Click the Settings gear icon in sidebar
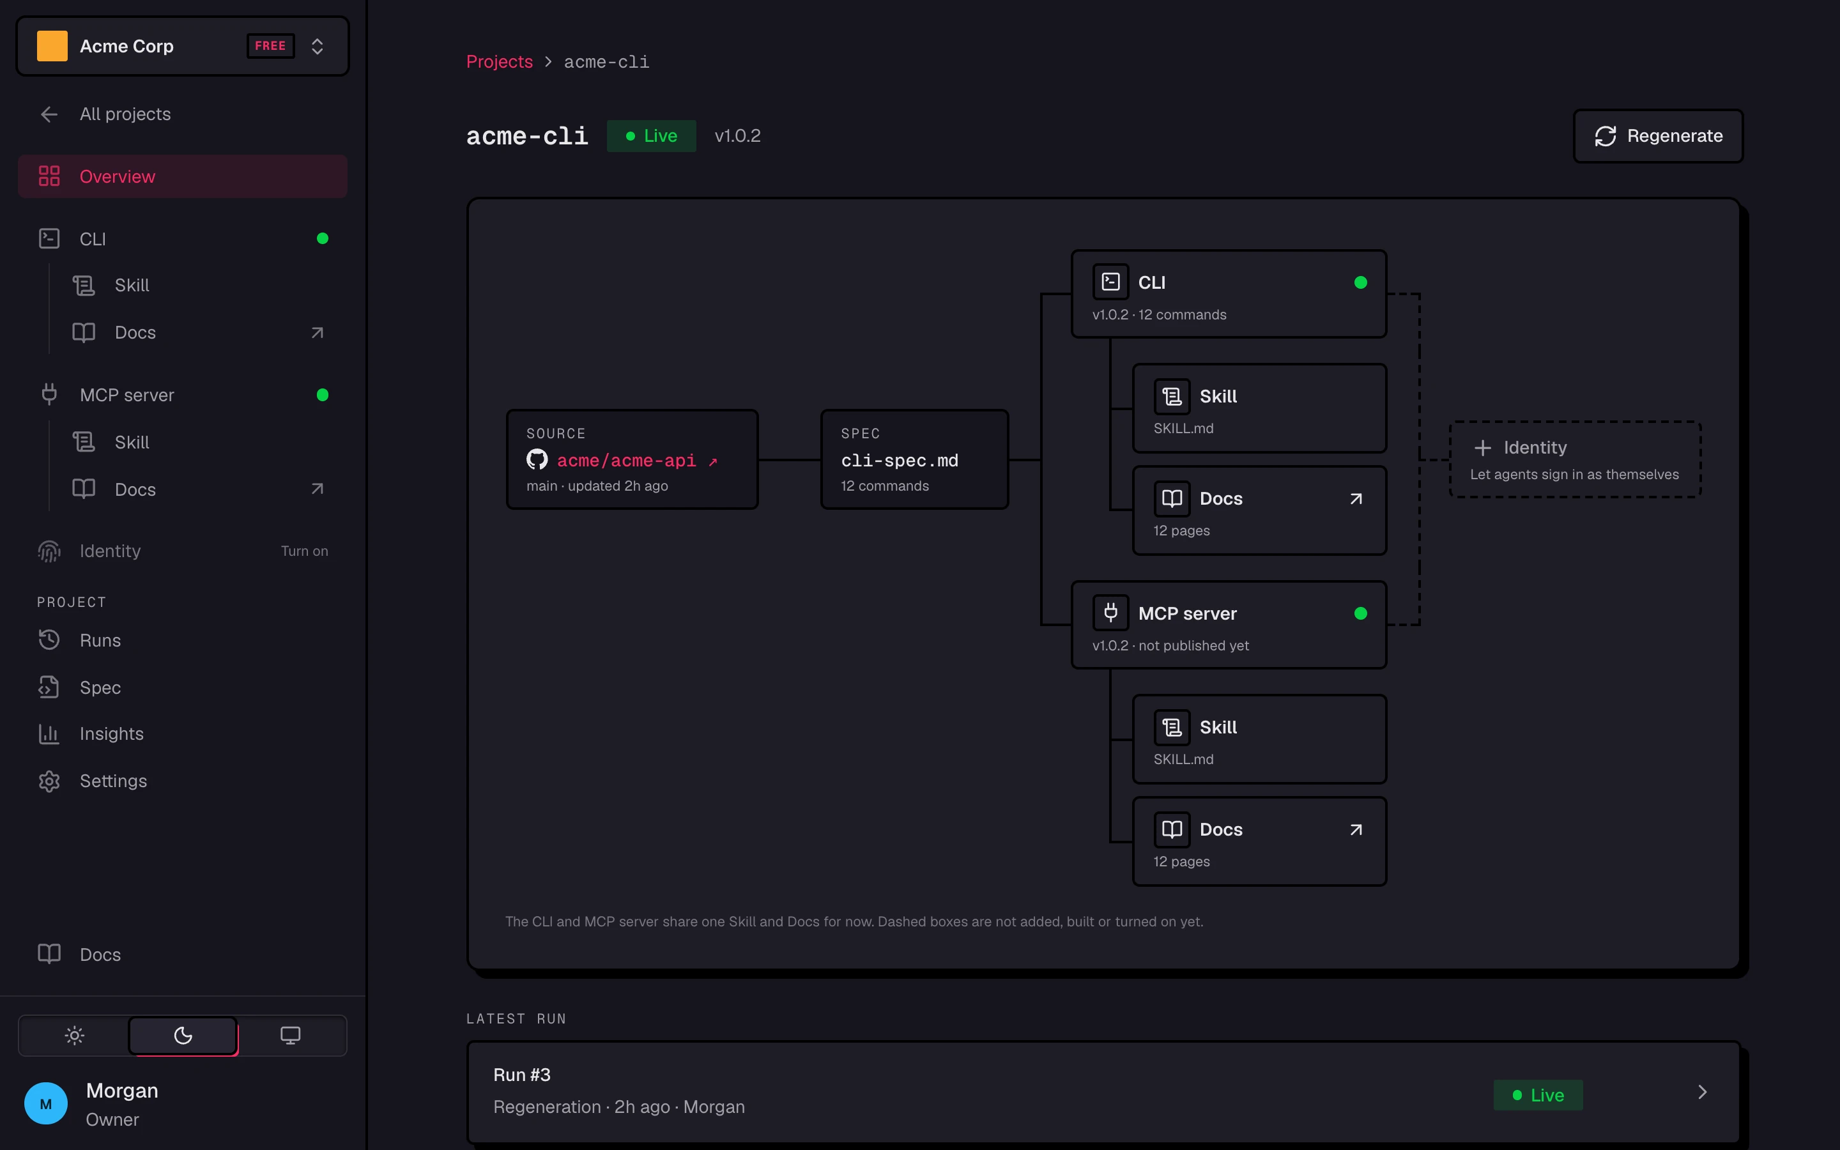The image size is (1840, 1150). coord(49,781)
